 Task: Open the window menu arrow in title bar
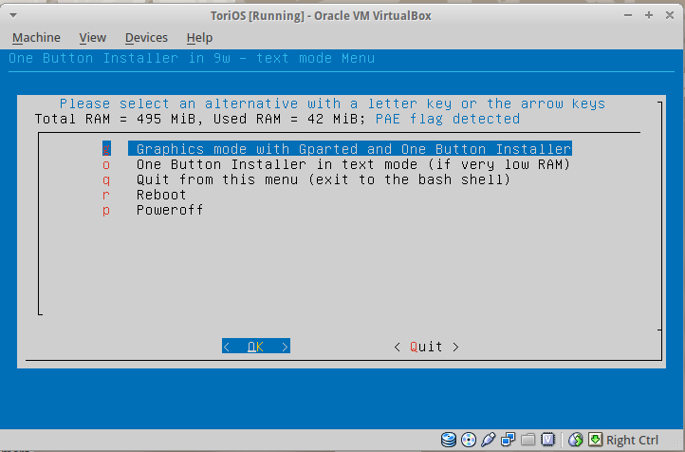pos(13,16)
